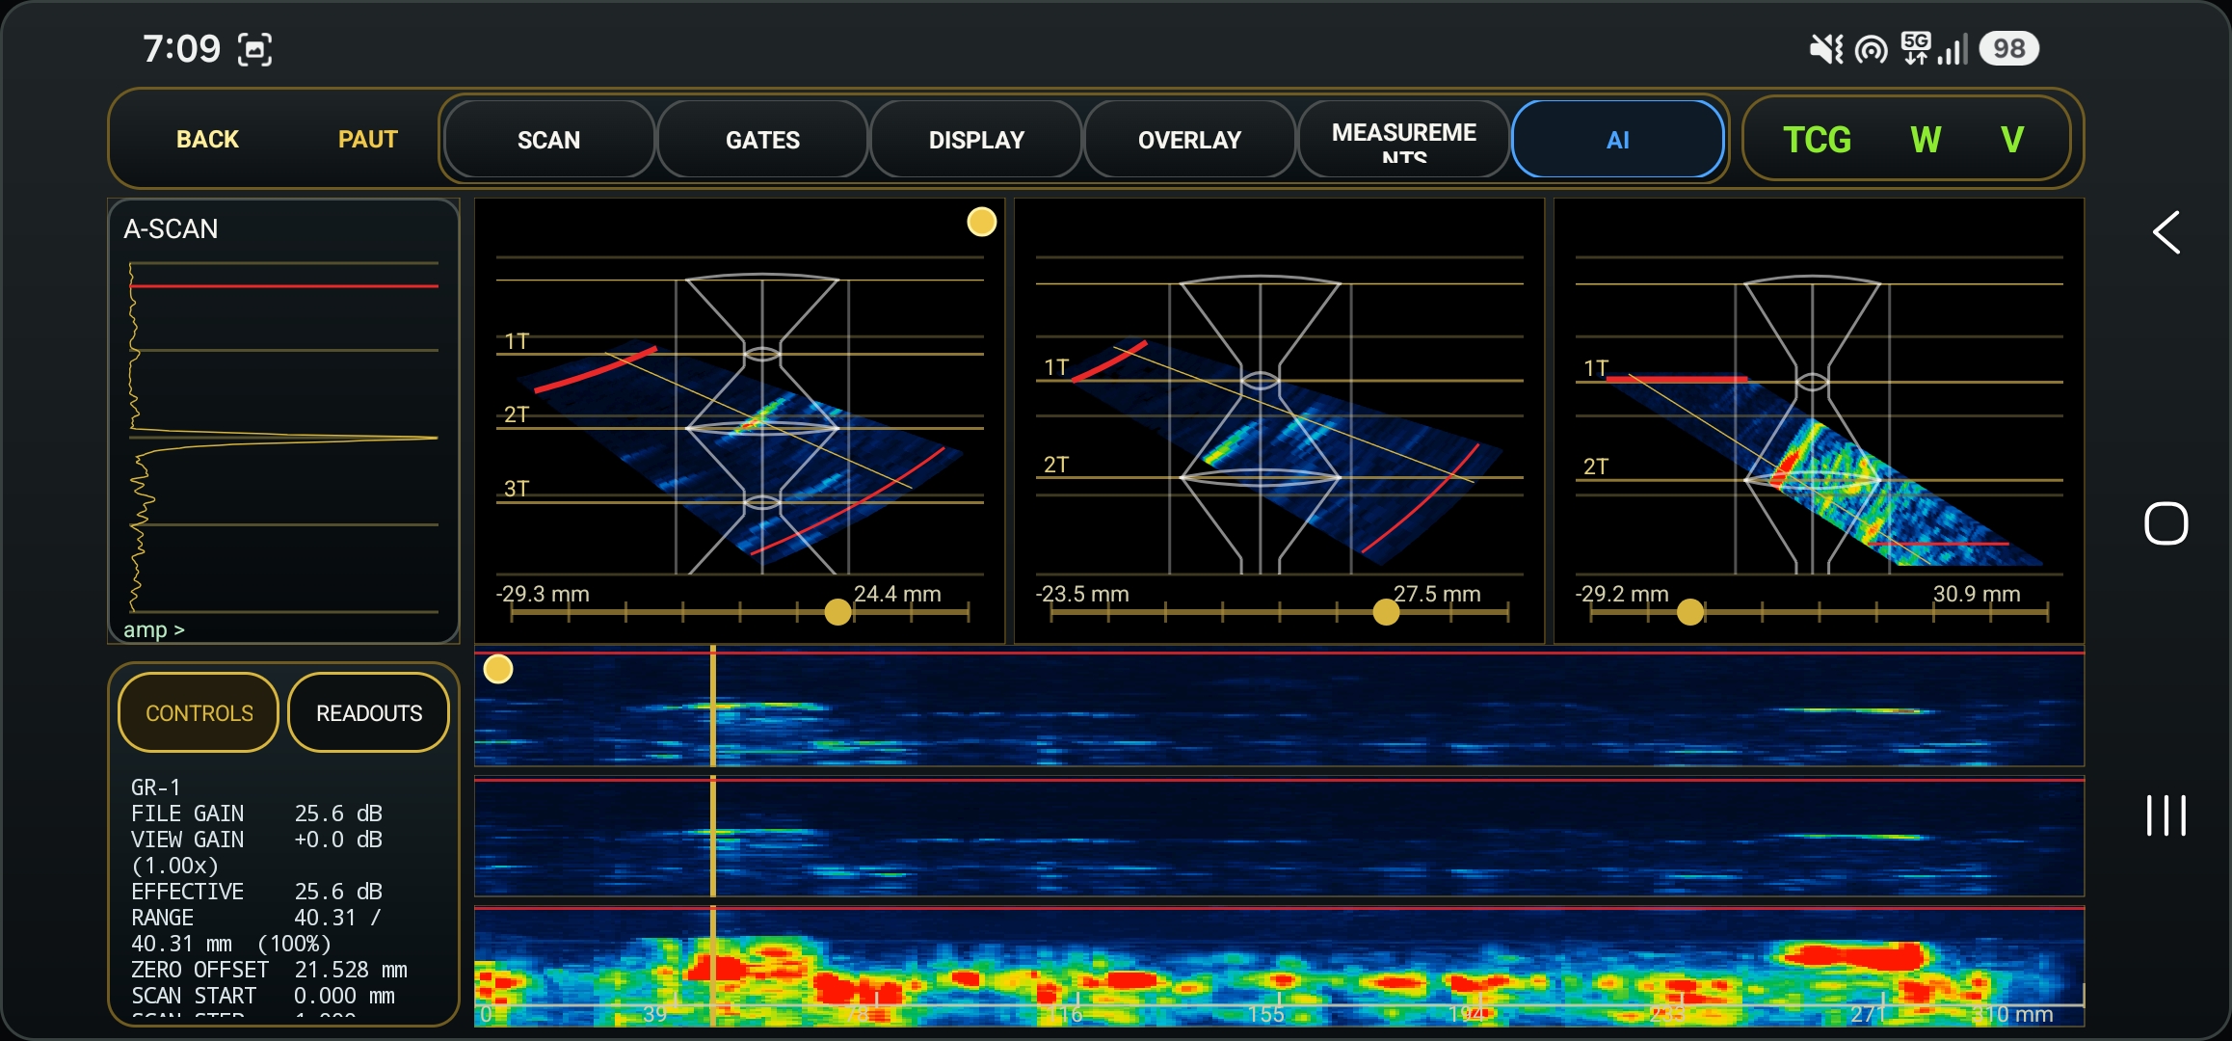Tap the Android back chevron

click(x=2166, y=232)
